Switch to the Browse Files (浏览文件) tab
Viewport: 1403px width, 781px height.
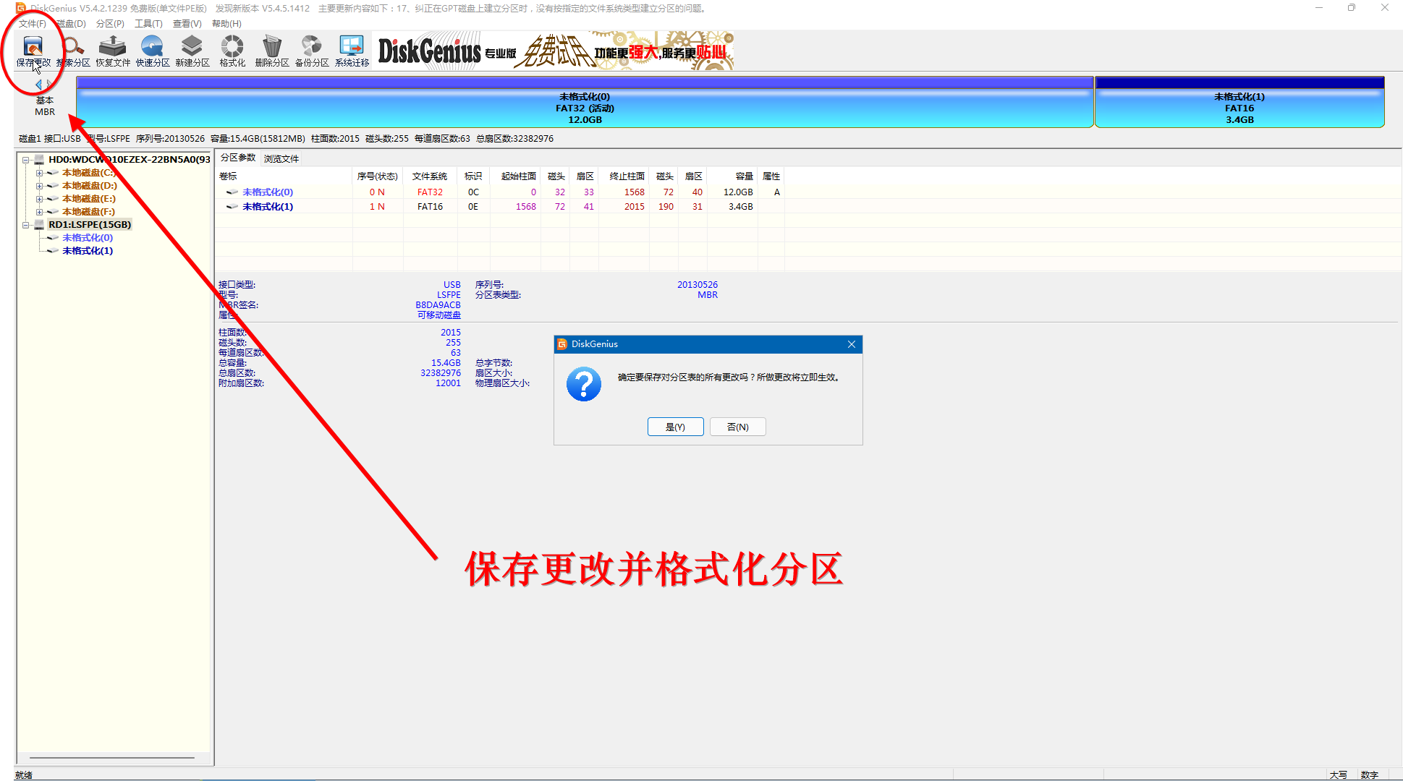point(281,158)
